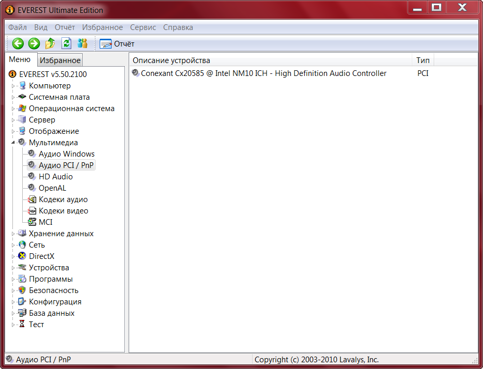Select the OpenAL tree entry
The height and width of the screenshot is (369, 483).
(x=52, y=188)
